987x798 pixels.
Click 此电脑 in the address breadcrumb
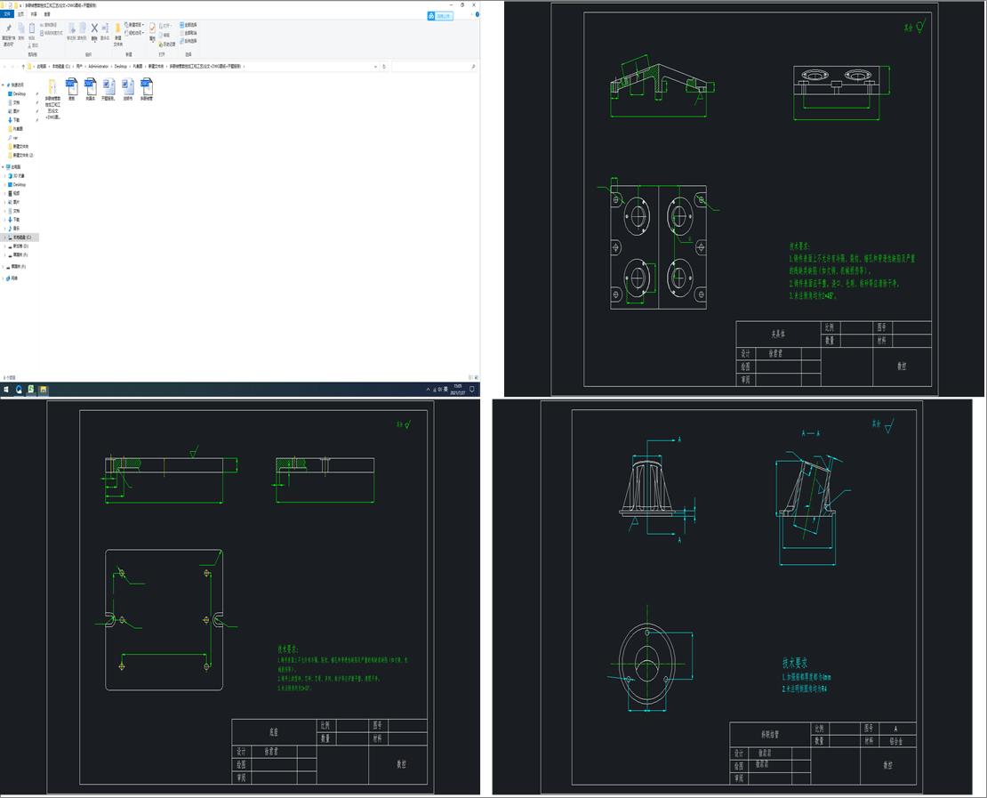click(x=42, y=66)
